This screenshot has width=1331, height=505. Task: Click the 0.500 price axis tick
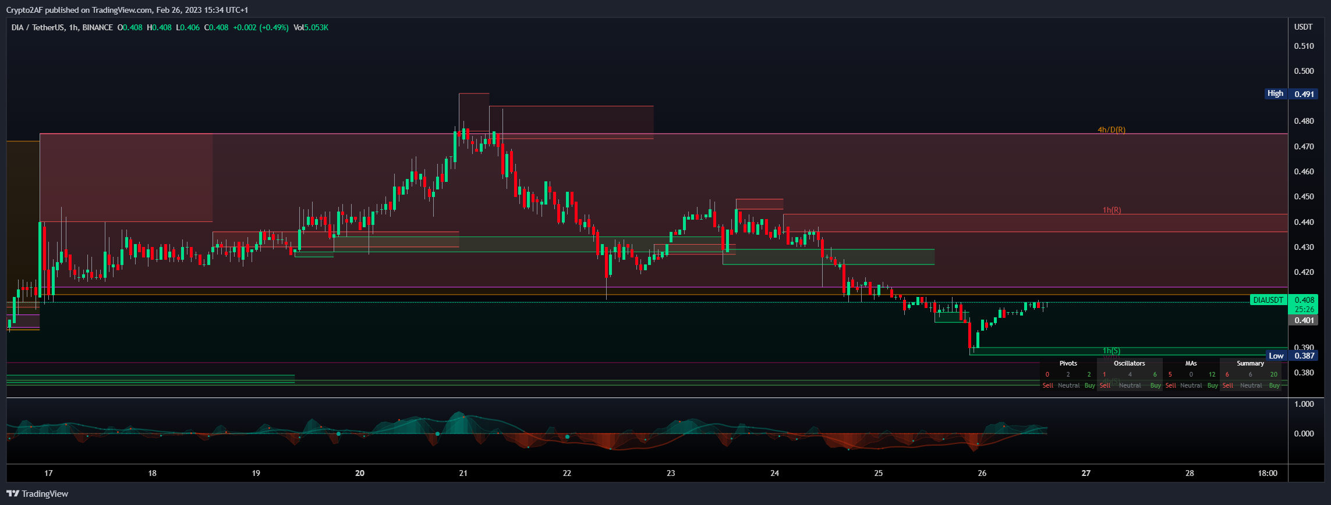pyautogui.click(x=1304, y=71)
